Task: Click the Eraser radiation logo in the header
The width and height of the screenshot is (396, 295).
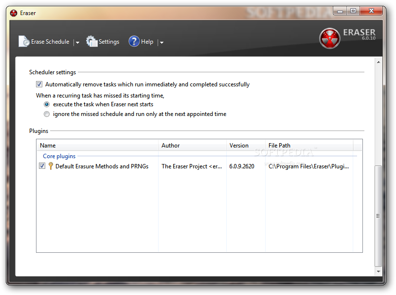Action: [329, 38]
